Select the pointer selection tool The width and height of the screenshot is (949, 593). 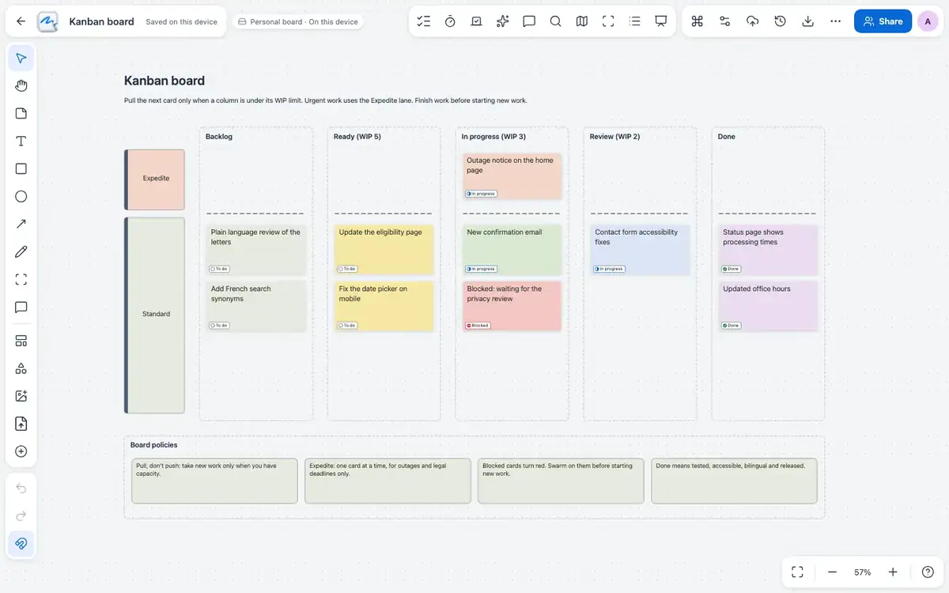click(21, 59)
